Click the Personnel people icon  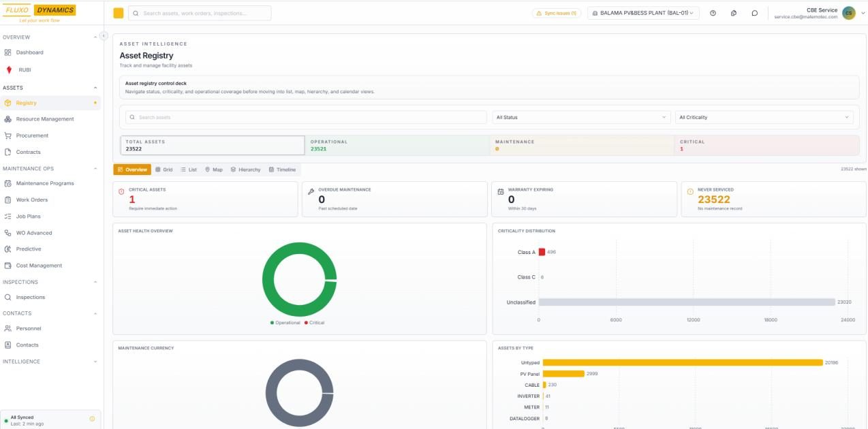coord(8,328)
